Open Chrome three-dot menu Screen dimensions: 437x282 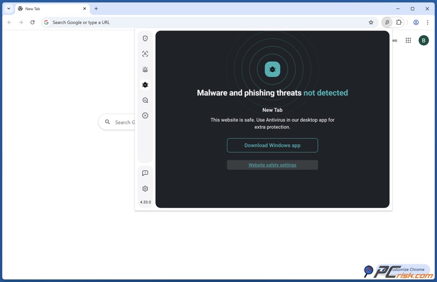tap(428, 22)
